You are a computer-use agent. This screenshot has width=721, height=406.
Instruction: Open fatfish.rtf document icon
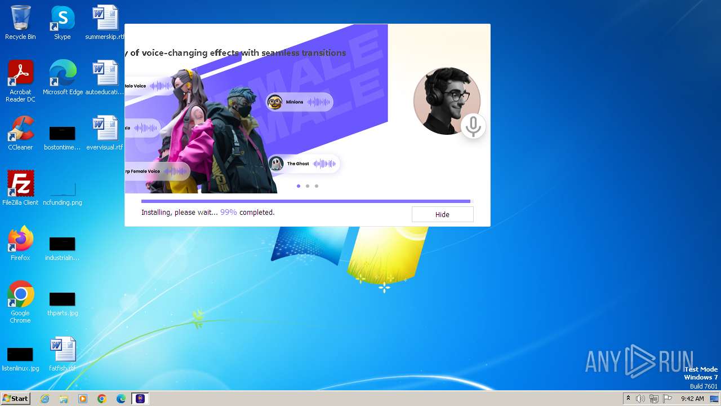click(62, 354)
